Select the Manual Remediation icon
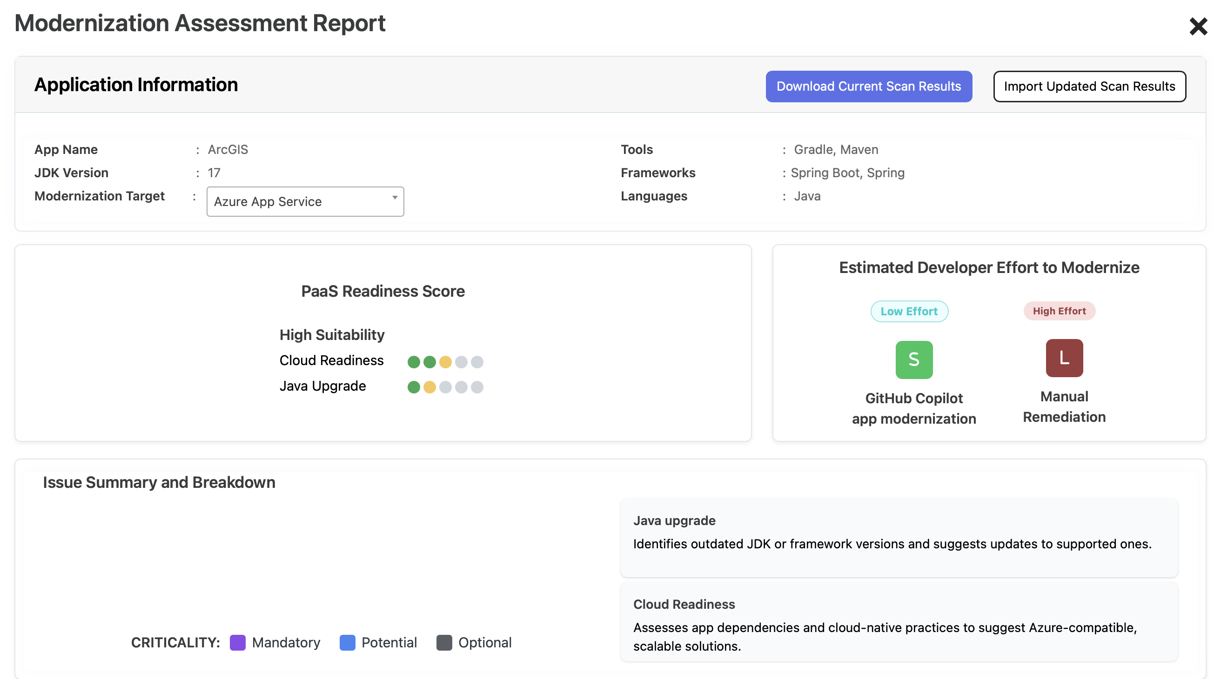Viewport: 1221px width, 679px height. click(1064, 359)
